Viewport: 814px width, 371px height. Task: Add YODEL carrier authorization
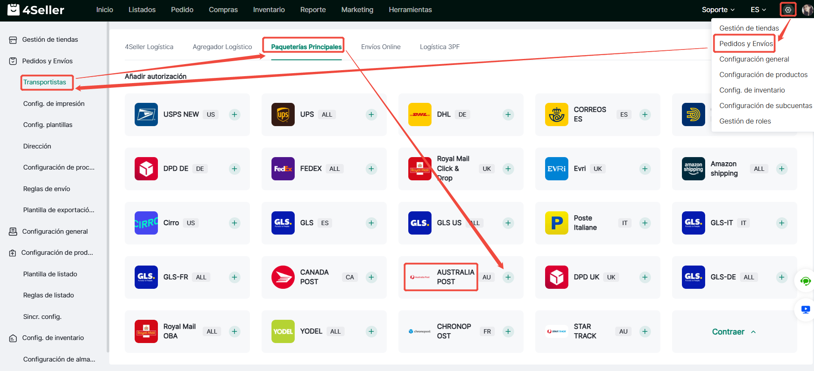pos(371,331)
